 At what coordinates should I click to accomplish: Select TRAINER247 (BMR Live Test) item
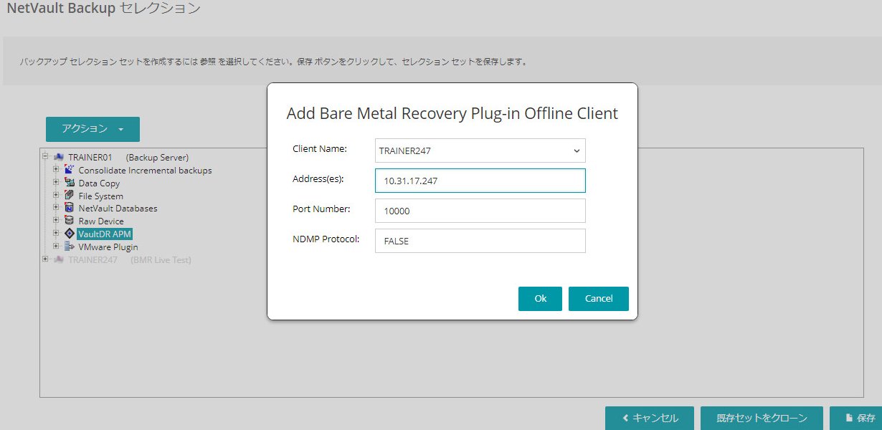(130, 259)
